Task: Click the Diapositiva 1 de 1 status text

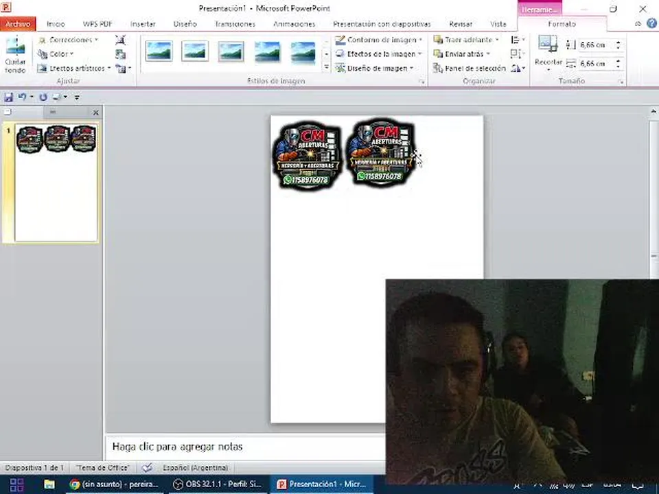Action: tap(34, 467)
